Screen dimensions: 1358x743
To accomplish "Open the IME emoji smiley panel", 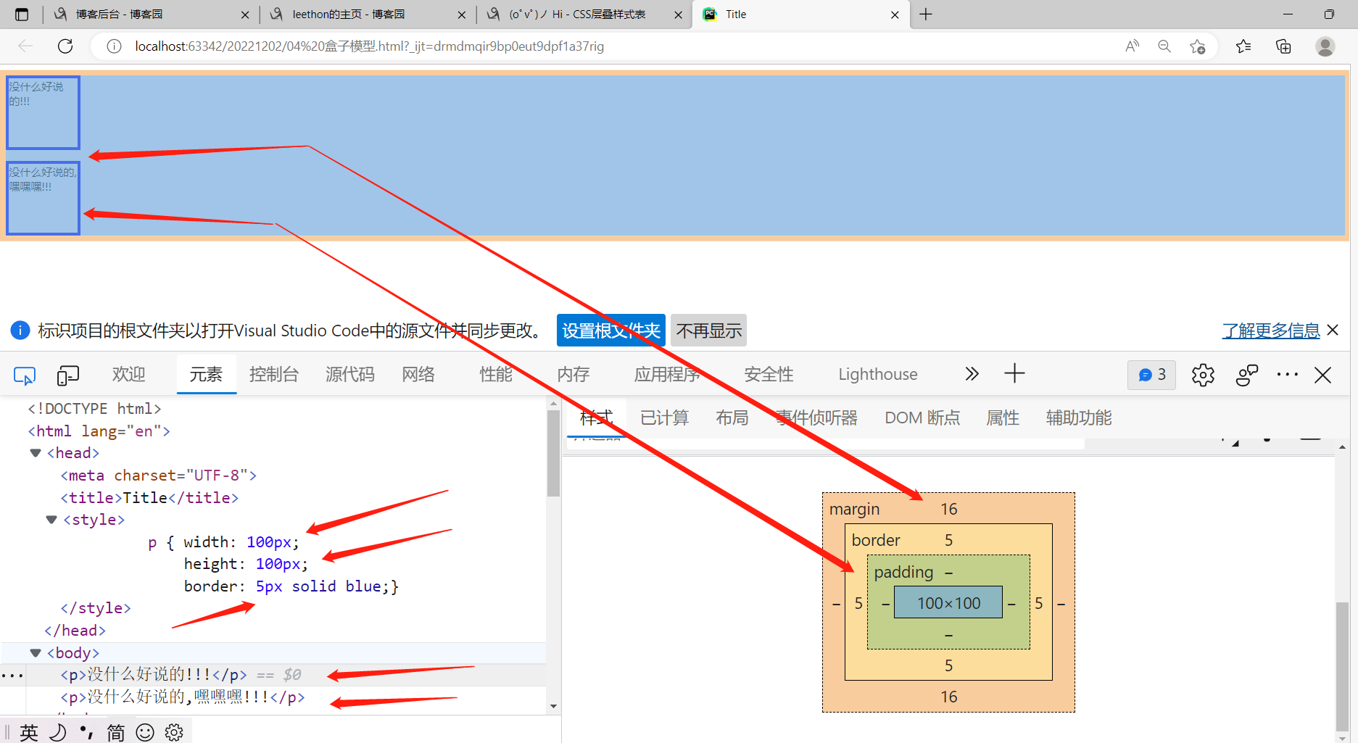I will [x=145, y=732].
